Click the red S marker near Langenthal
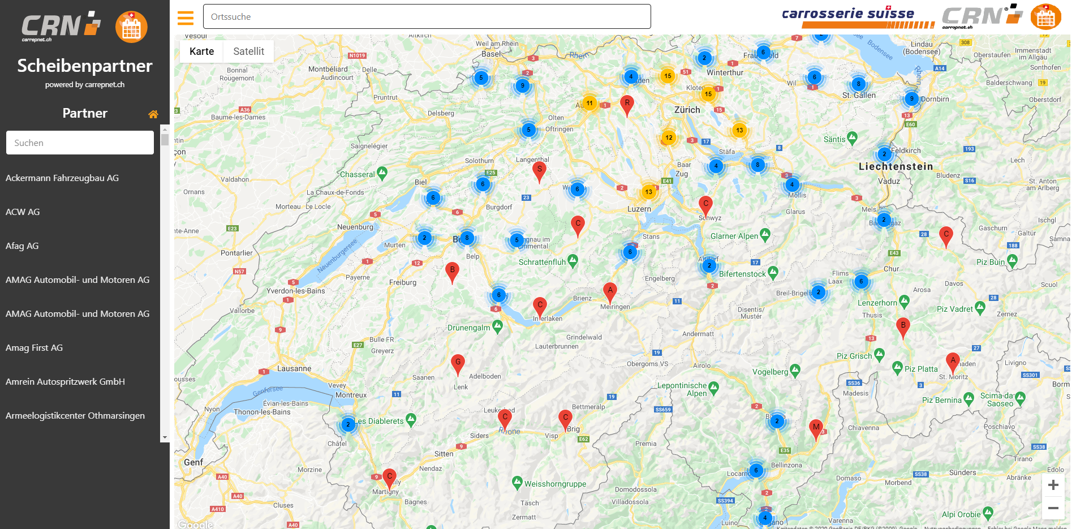Screen dimensions: 1076x529 point(539,170)
